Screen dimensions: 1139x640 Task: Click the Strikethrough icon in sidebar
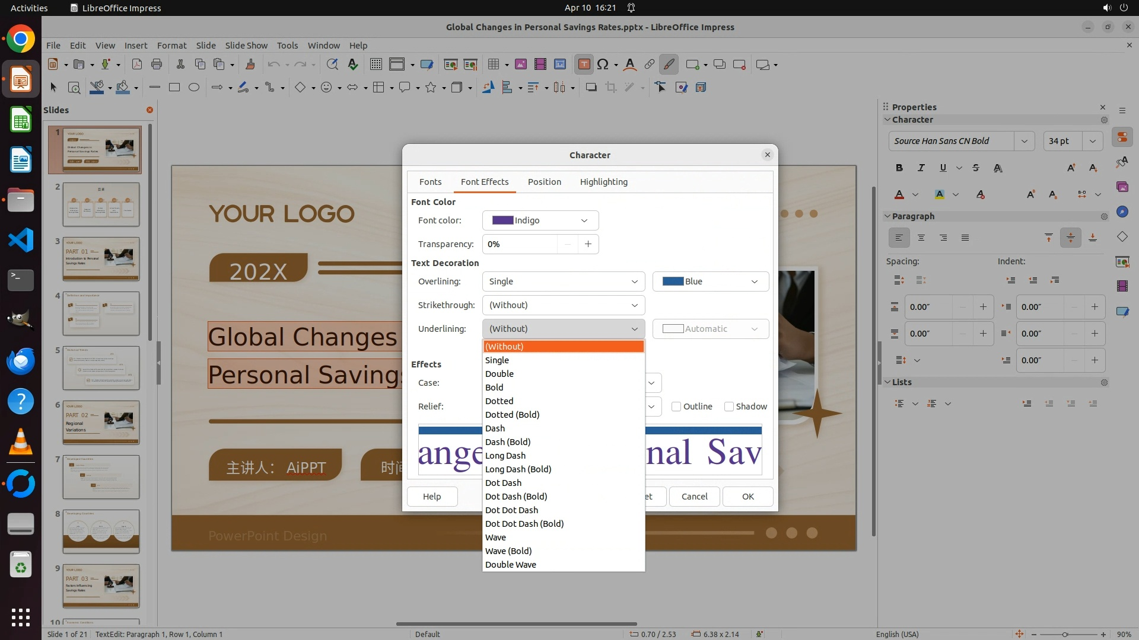click(976, 168)
